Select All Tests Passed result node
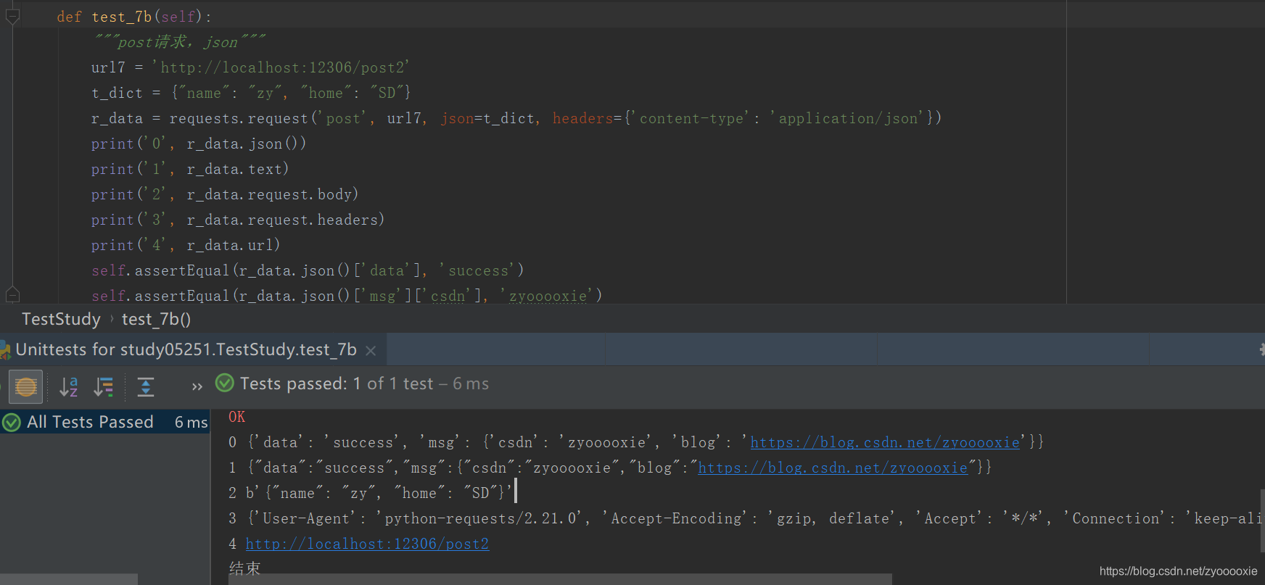1265x585 pixels. (x=105, y=422)
